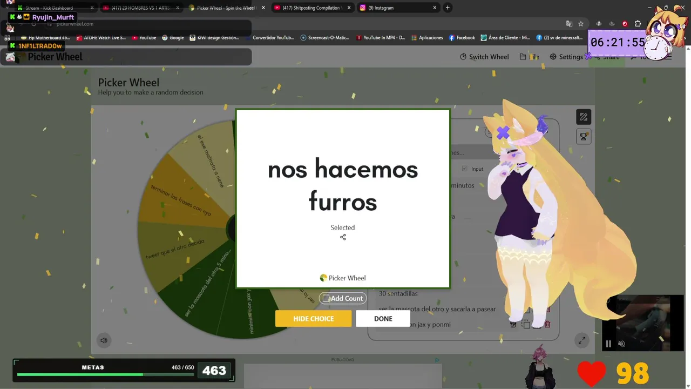Click the DONE button
The height and width of the screenshot is (389, 691).
(x=383, y=319)
